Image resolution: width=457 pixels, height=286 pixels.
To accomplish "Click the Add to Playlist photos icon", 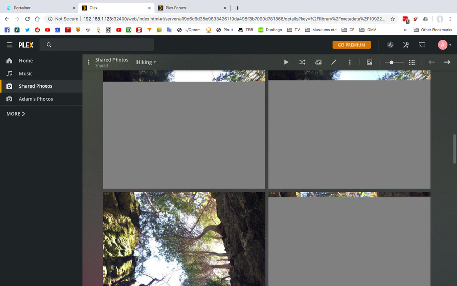I will (x=318, y=62).
